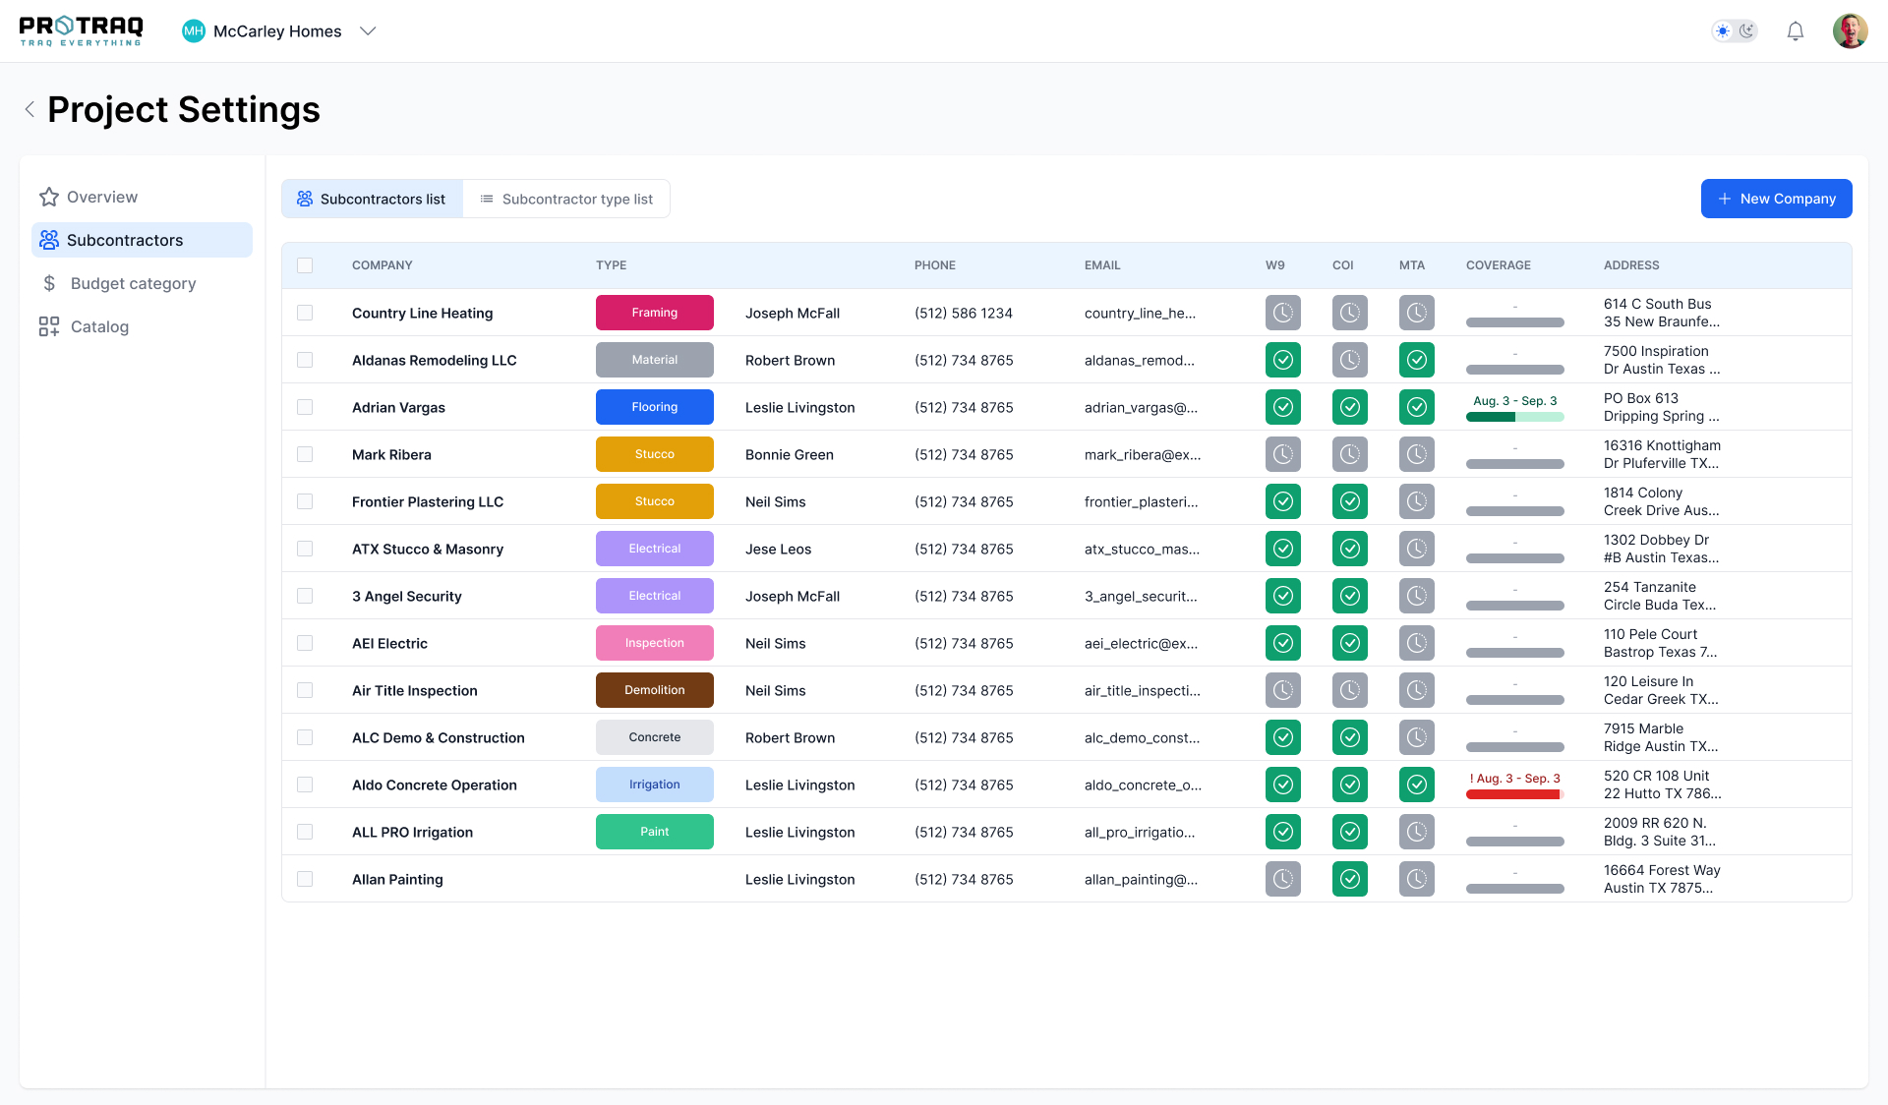The image size is (1888, 1105).
Task: Select the Mark Ribera row checkbox
Action: coord(305,454)
